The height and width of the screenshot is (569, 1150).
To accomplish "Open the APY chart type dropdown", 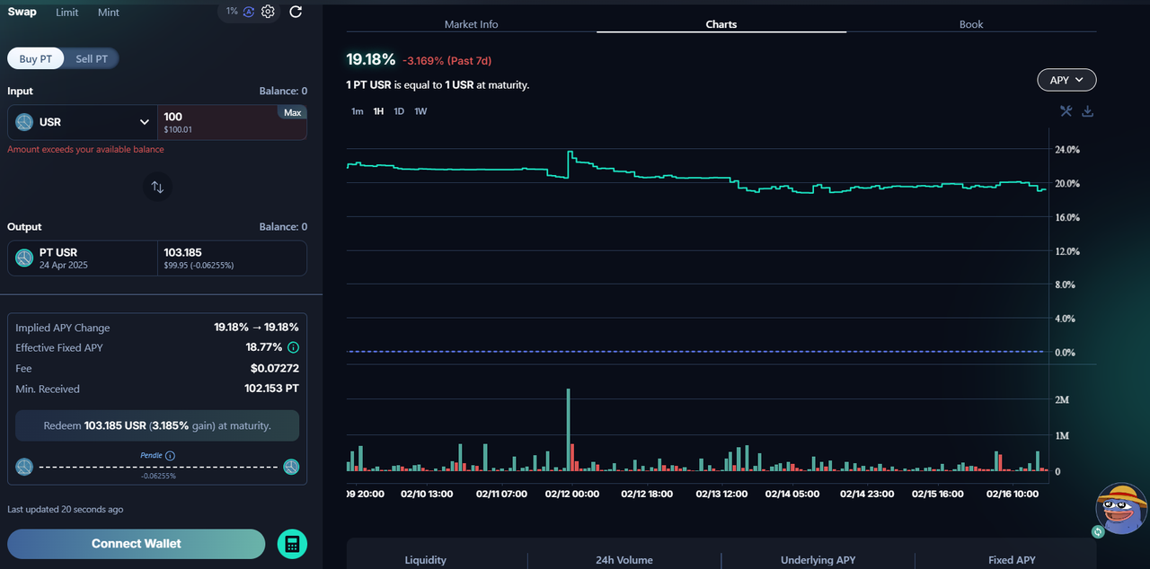I will click(x=1066, y=80).
